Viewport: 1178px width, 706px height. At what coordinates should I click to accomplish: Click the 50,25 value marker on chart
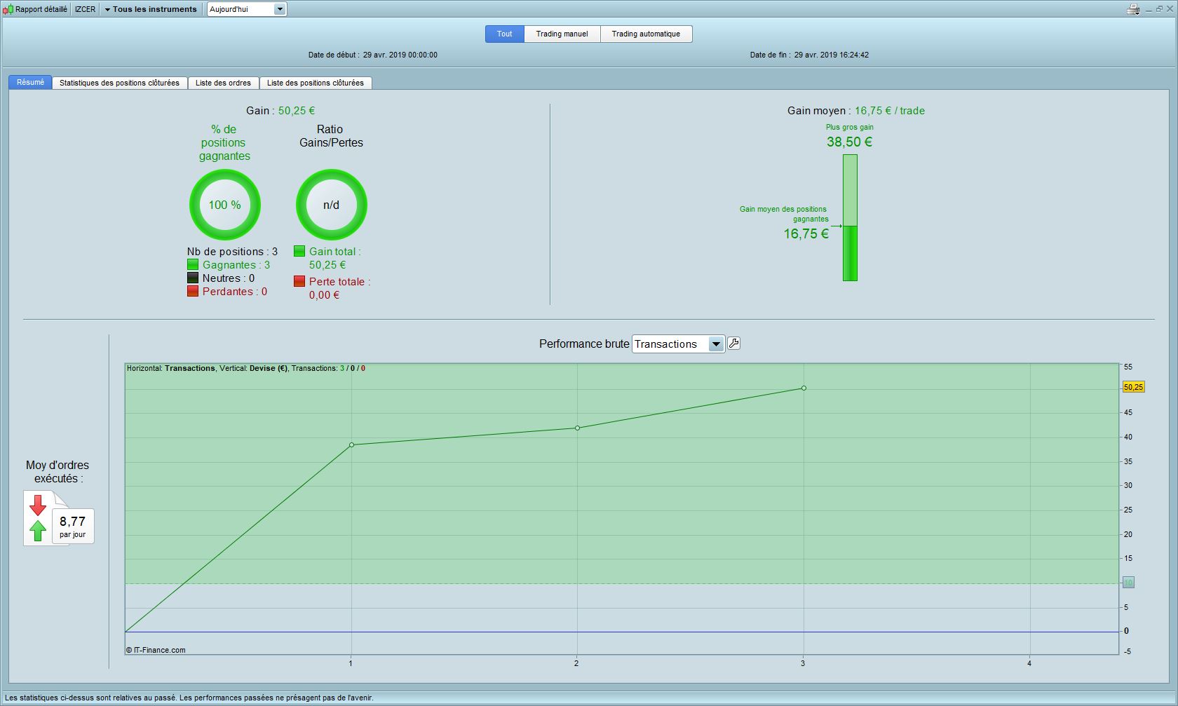pos(1133,387)
